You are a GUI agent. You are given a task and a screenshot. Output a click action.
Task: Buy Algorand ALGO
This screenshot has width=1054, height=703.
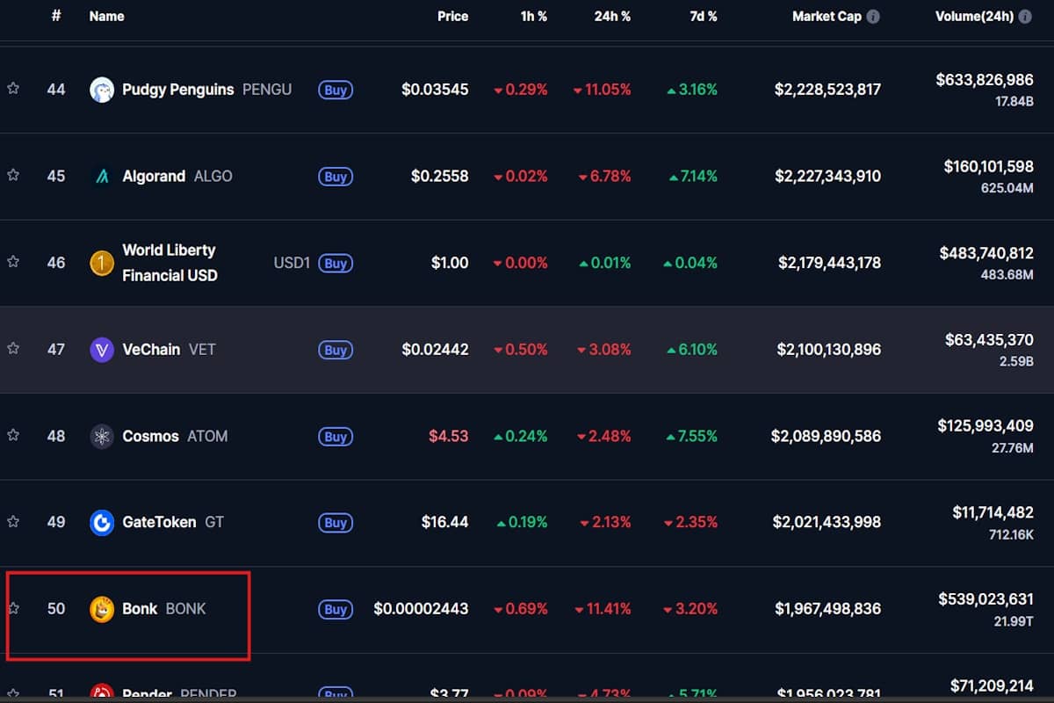click(336, 177)
